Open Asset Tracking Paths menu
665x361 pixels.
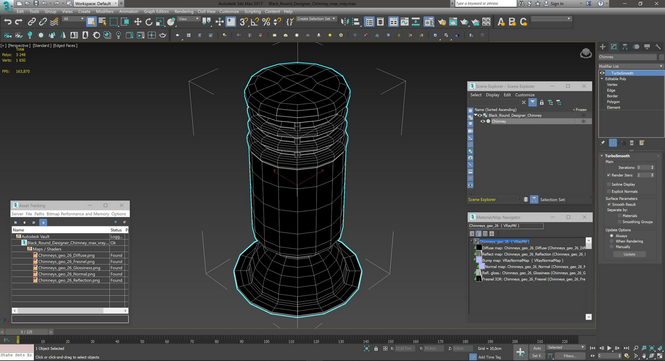point(39,214)
